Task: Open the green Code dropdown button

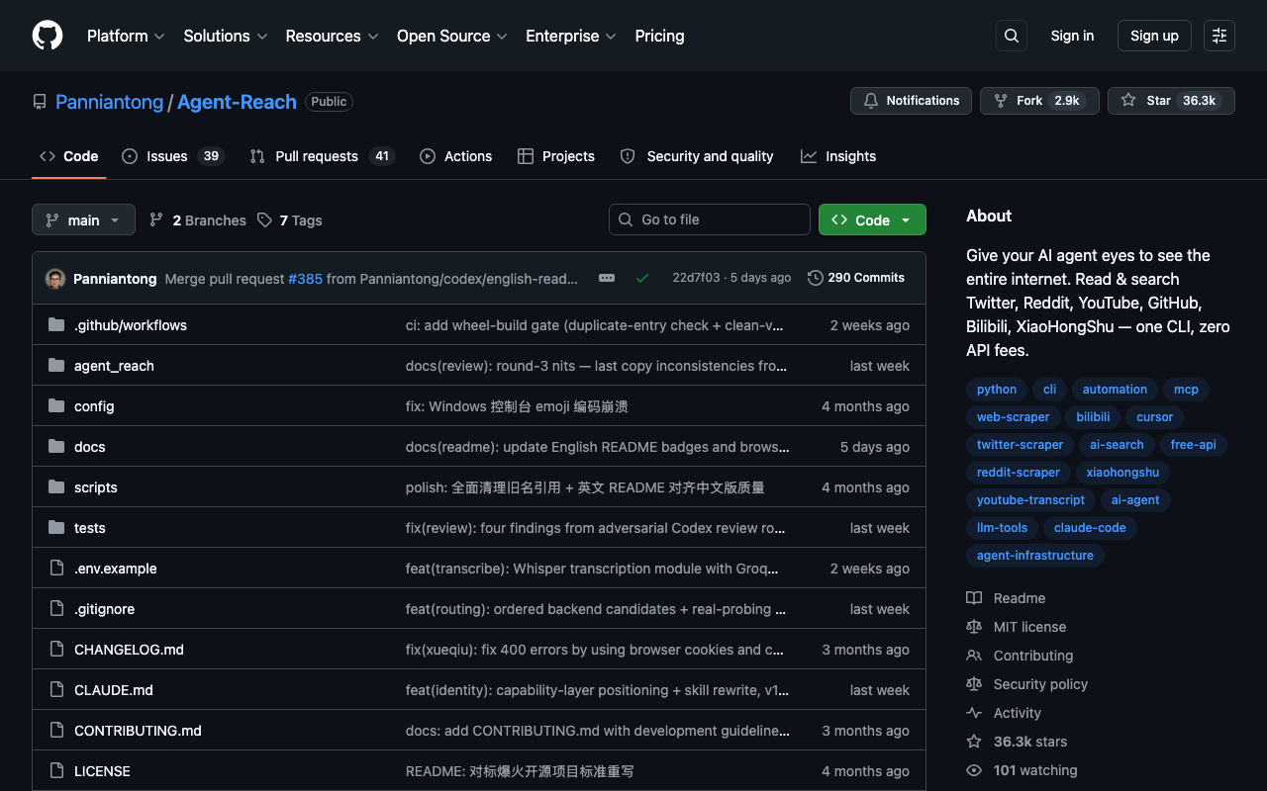Action: [872, 220]
